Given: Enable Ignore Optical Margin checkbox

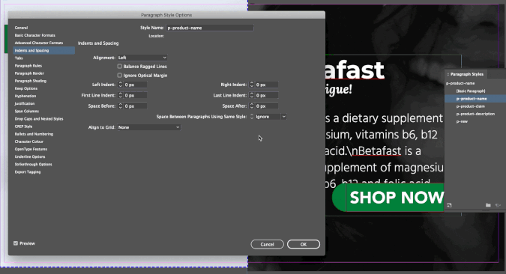Looking at the screenshot, I should pyautogui.click(x=120, y=76).
